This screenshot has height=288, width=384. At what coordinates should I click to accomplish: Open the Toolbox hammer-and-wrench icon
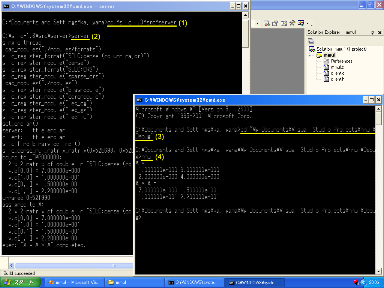click(x=292, y=23)
